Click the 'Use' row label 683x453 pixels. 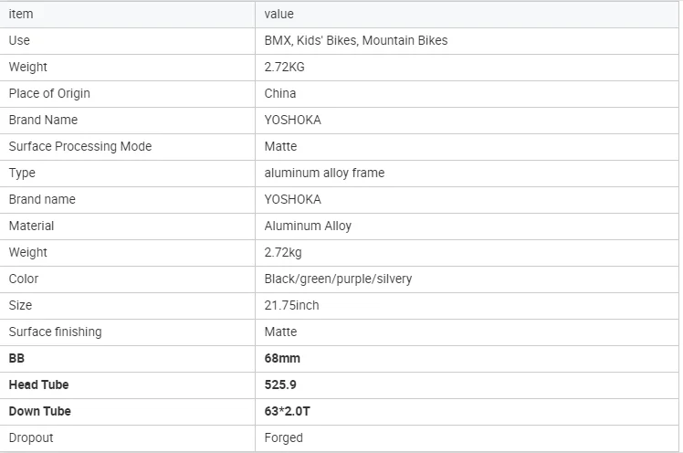pos(19,40)
